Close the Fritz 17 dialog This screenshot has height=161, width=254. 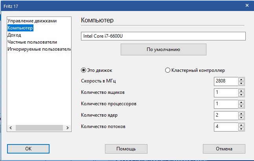pos(247,5)
